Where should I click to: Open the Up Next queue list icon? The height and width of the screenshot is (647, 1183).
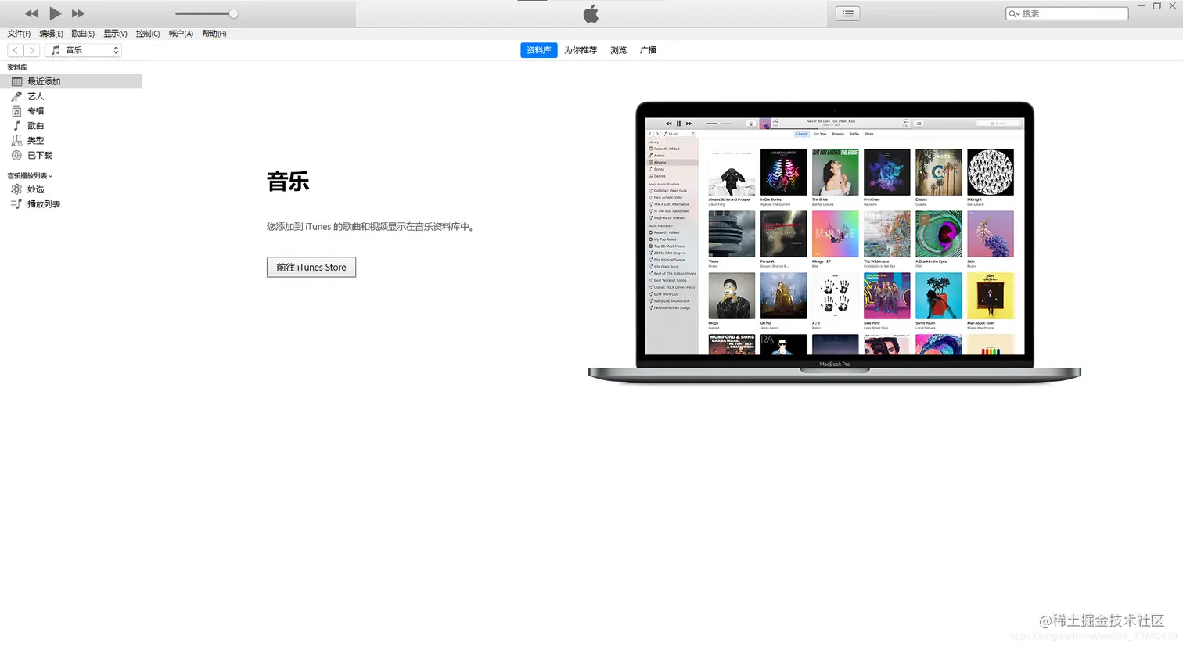(x=847, y=13)
